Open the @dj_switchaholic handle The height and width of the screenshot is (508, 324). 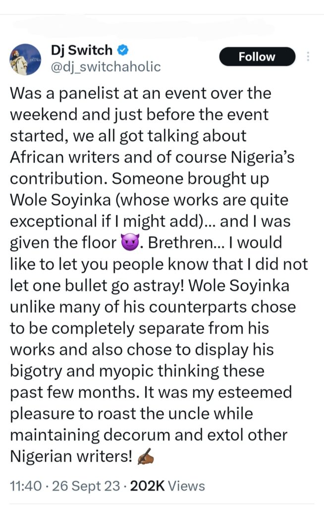(106, 66)
